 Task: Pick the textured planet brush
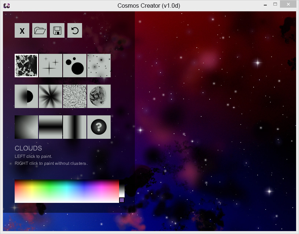coord(99,97)
